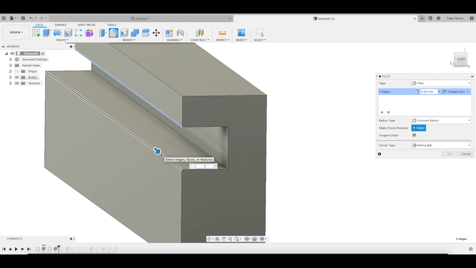
Task: Switch to the Surface tab
Action: click(x=61, y=25)
